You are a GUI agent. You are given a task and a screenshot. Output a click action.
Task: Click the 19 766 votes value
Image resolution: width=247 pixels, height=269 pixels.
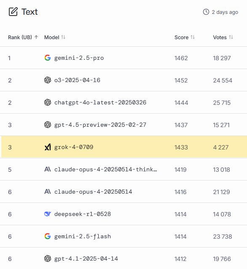tap(222, 259)
